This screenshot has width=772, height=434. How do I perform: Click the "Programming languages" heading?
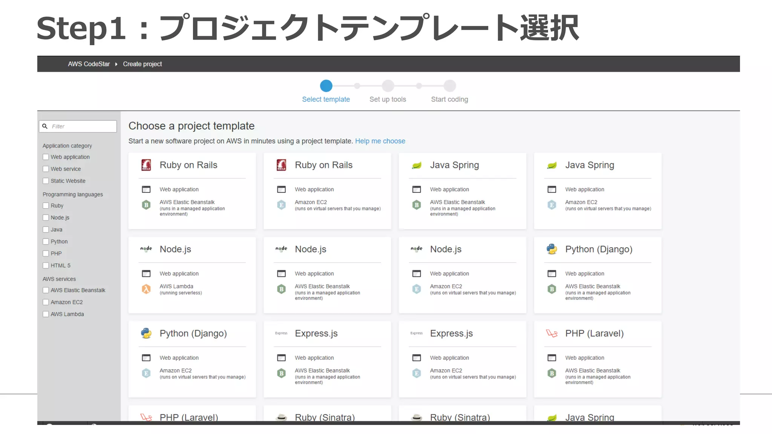73,194
